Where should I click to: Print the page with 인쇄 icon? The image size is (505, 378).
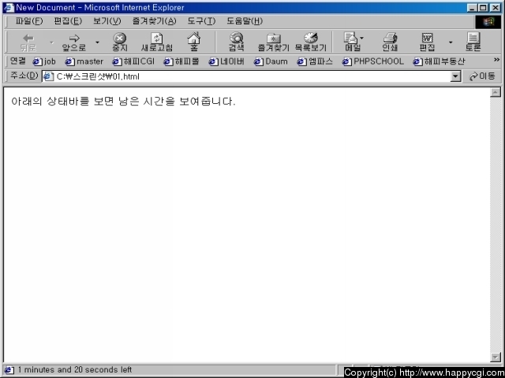coord(390,43)
